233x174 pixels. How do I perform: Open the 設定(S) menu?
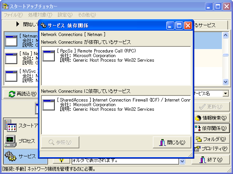coord(65,15)
